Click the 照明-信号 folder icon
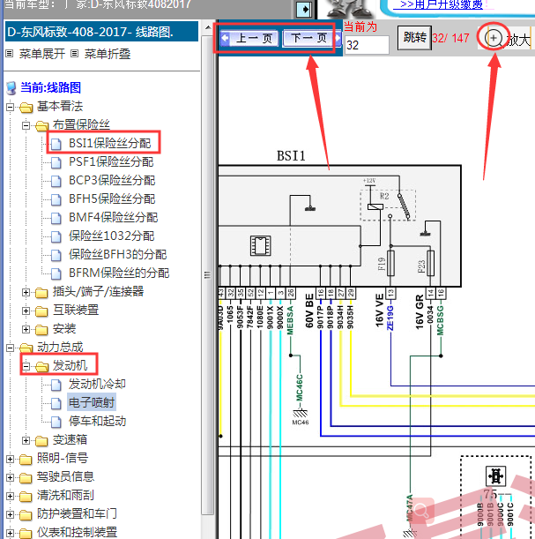Viewport: 535px width, 539px height. click(26, 460)
